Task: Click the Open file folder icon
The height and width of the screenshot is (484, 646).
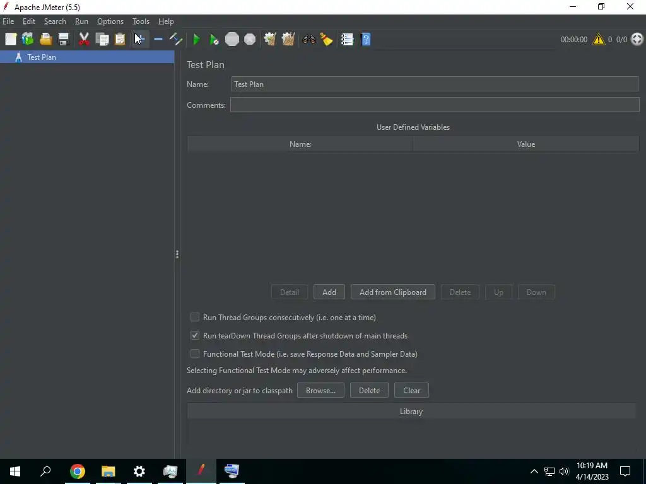Action: click(x=45, y=39)
